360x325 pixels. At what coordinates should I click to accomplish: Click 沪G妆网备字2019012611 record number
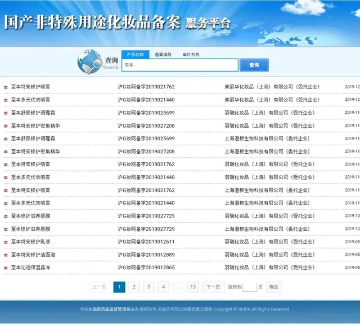(146, 242)
